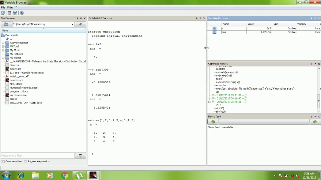
Task: Select WELCOME TO MY SITE.docx file
Action: tap(26, 103)
